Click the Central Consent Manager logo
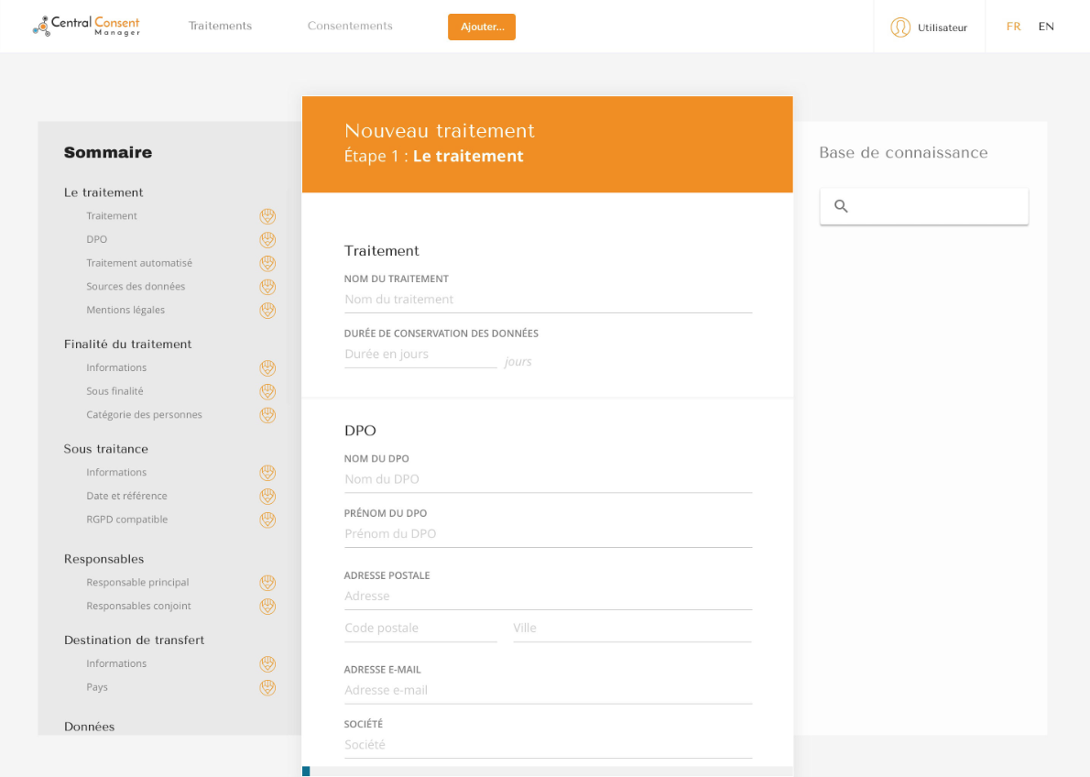Image resolution: width=1090 pixels, height=777 pixels. point(86,26)
